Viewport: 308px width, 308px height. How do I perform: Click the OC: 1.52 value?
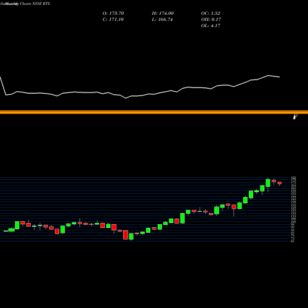click(x=211, y=14)
